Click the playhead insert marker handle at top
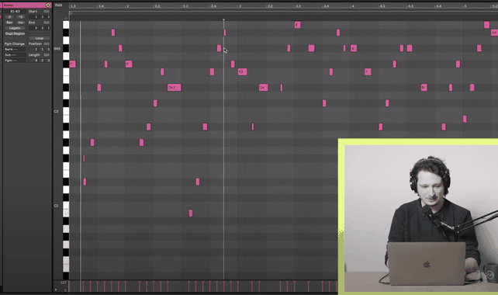This screenshot has height=295, width=498. point(223,20)
